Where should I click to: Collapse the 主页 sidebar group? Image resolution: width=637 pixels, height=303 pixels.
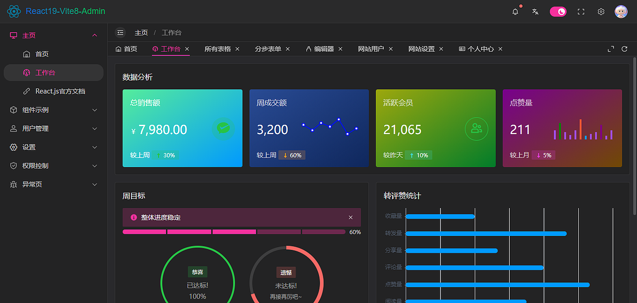coord(95,35)
